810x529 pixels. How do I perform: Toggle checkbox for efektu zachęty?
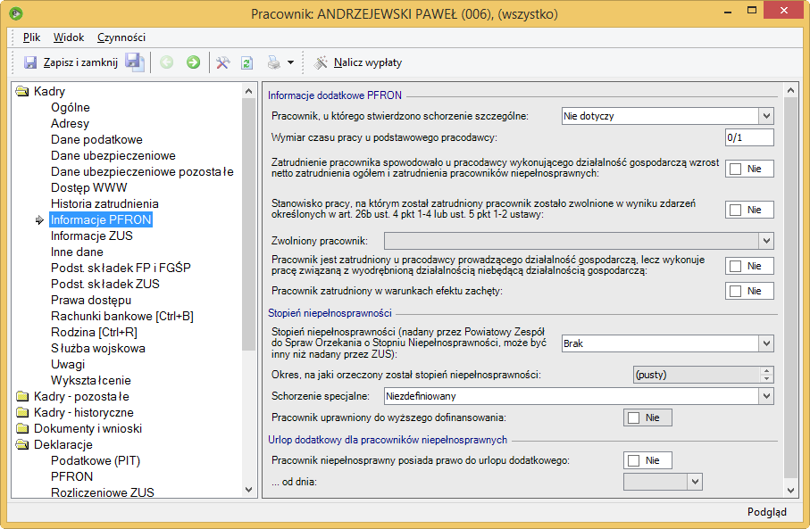point(736,291)
